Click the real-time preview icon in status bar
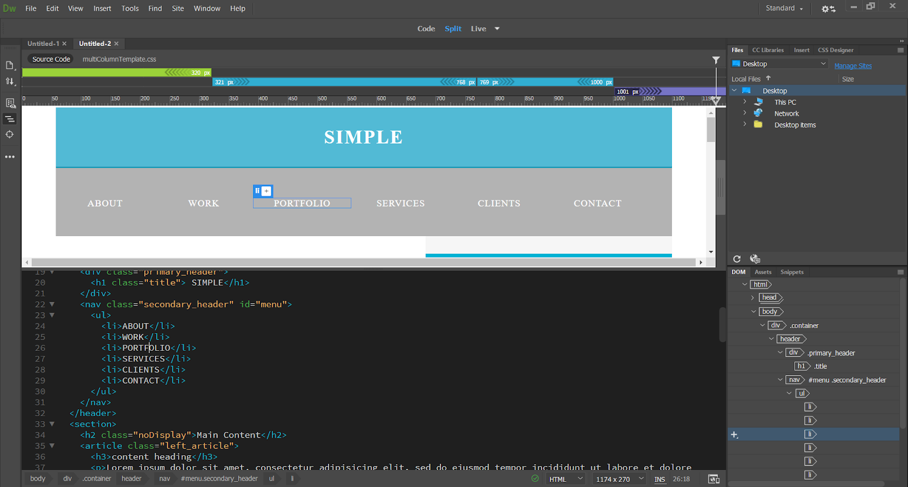 pos(714,479)
